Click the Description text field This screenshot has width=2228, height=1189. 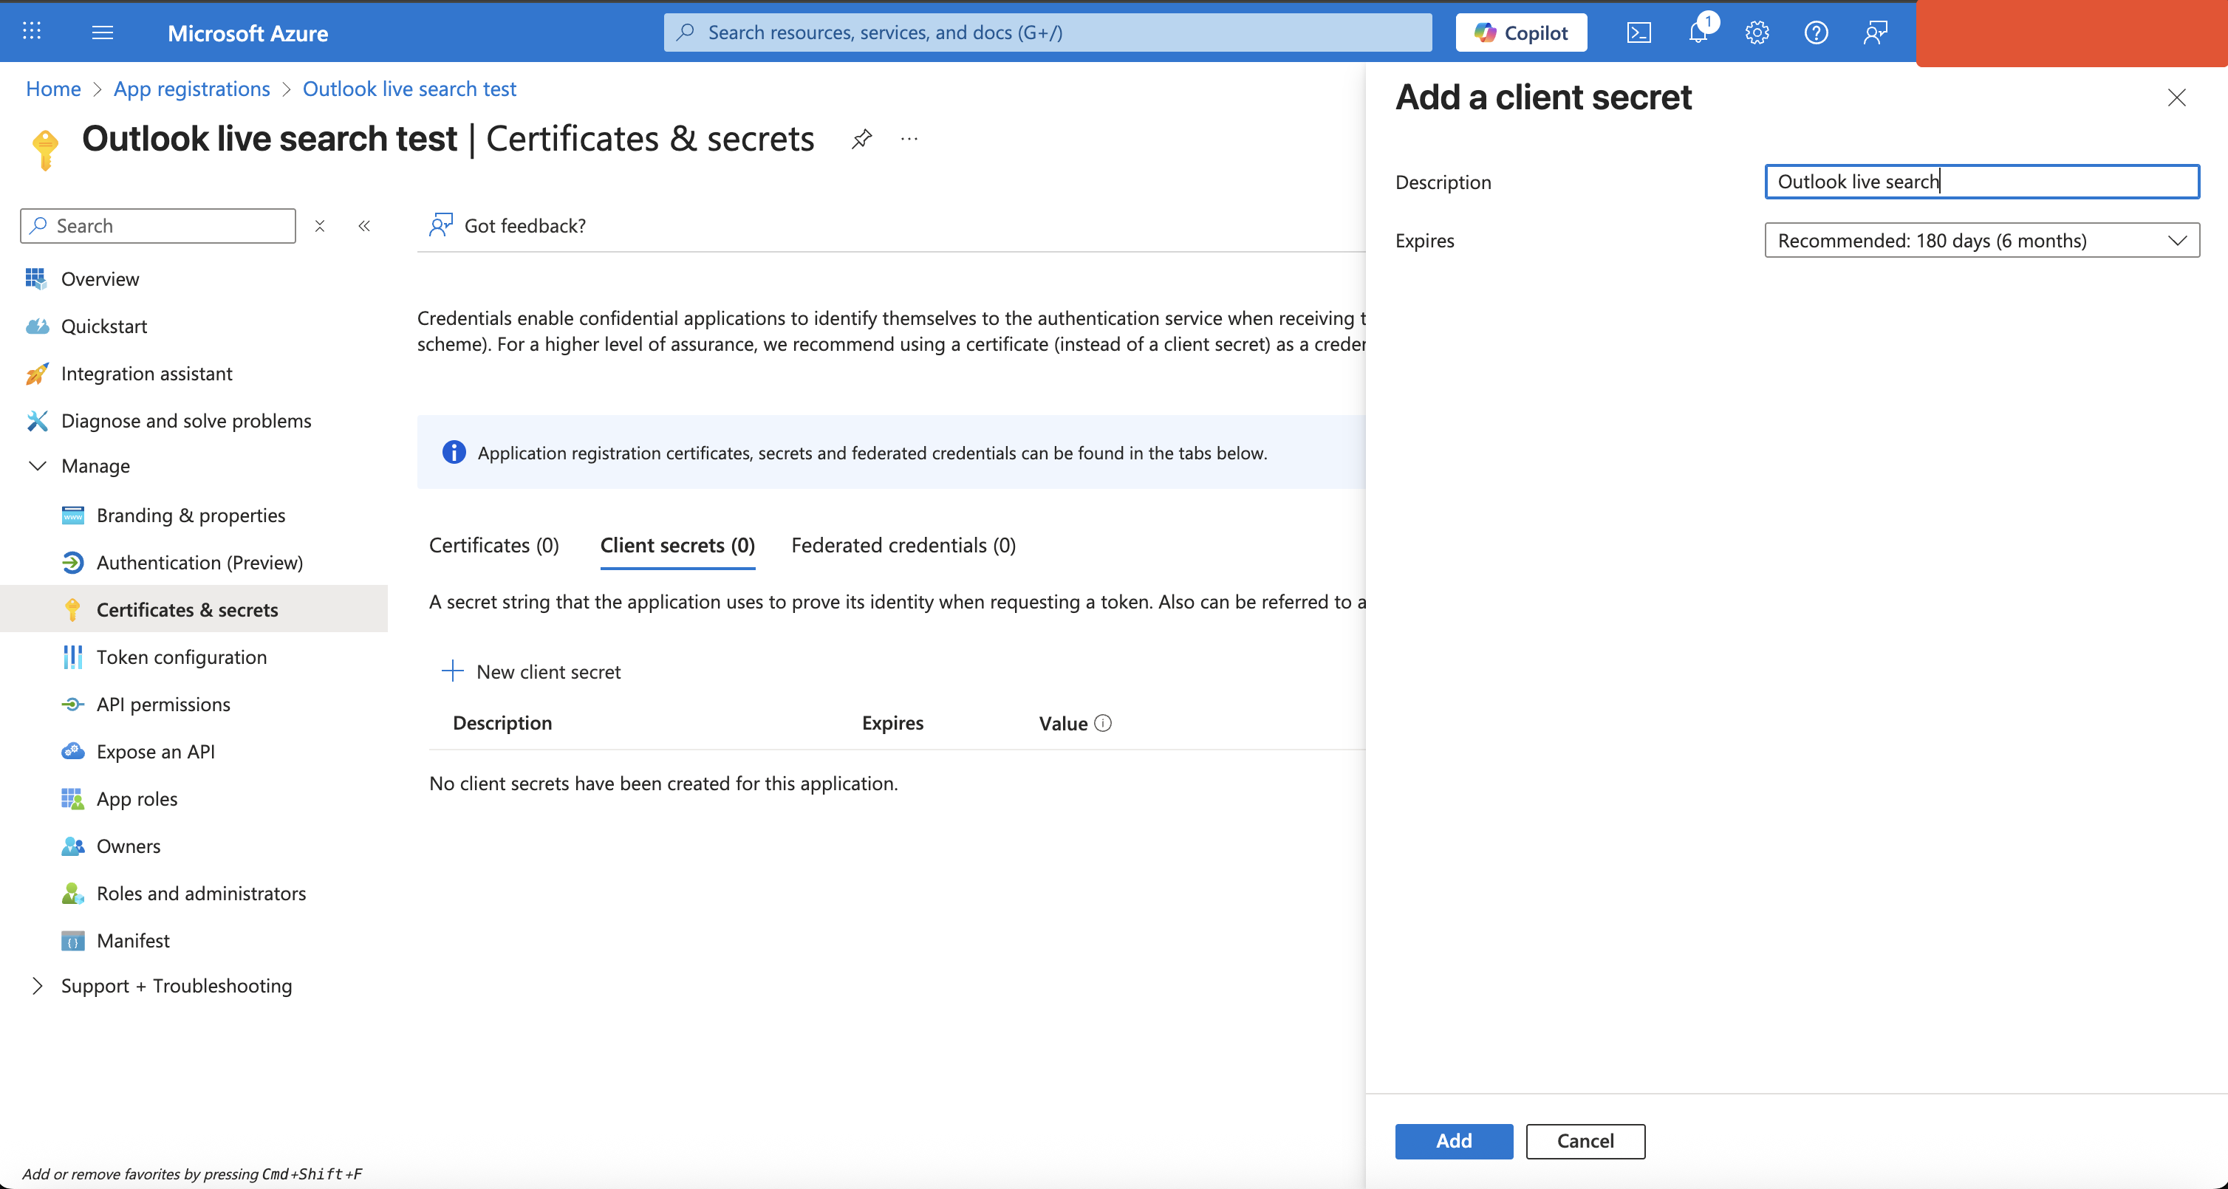1981,182
